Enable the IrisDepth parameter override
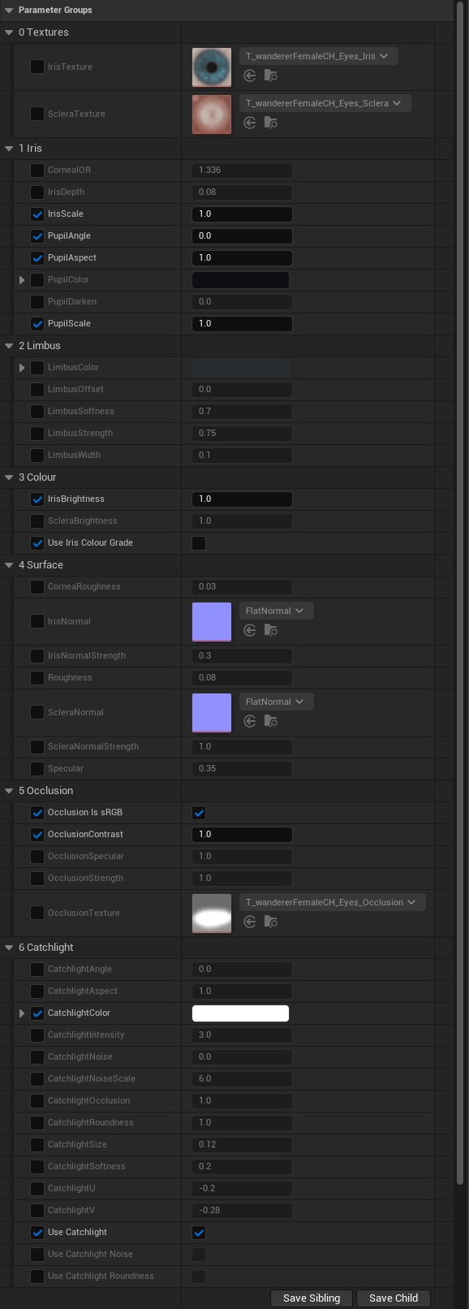The height and width of the screenshot is (1309, 469). tap(37, 192)
